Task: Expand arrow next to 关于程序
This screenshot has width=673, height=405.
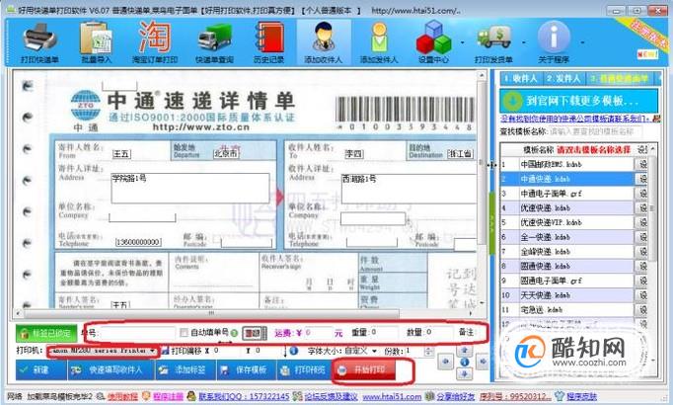Action: click(x=582, y=42)
